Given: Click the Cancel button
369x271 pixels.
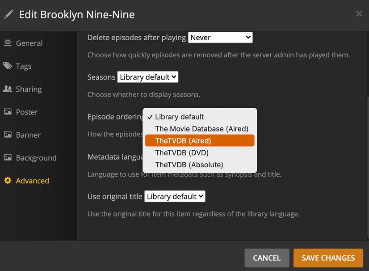Looking at the screenshot, I should 267,258.
